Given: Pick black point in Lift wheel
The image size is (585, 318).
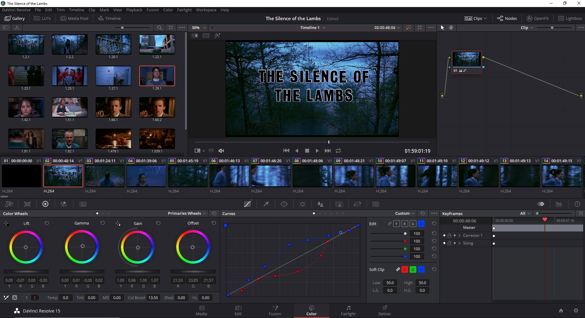Looking at the screenshot, I should tap(6, 223).
